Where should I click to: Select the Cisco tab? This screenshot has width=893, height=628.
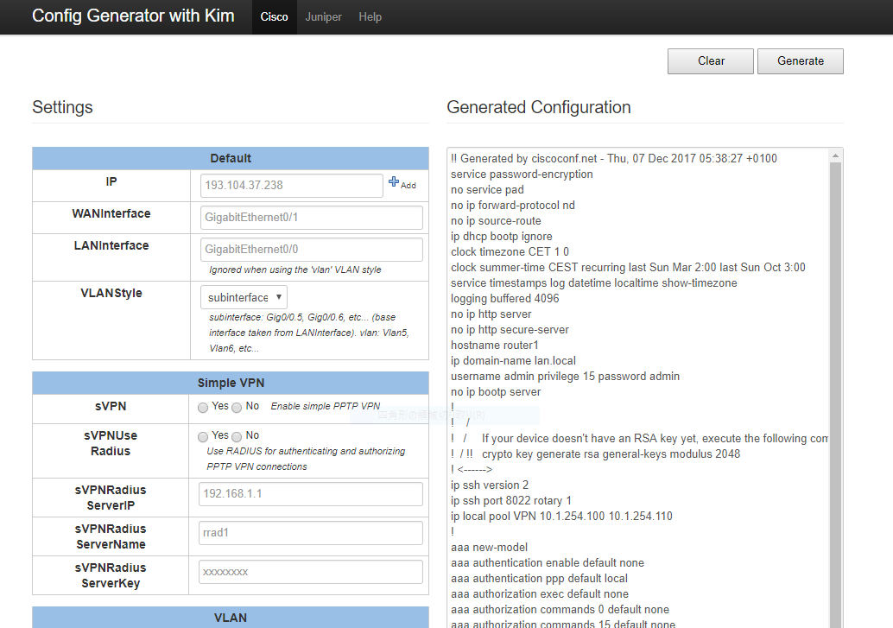pyautogui.click(x=274, y=16)
